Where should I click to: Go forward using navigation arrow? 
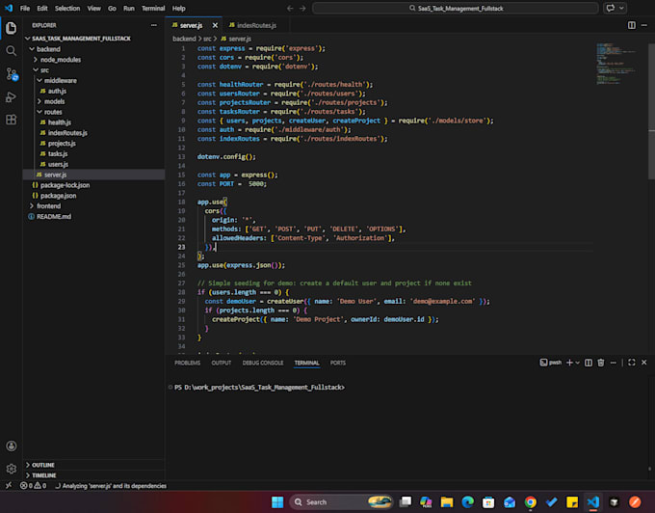[x=302, y=9]
